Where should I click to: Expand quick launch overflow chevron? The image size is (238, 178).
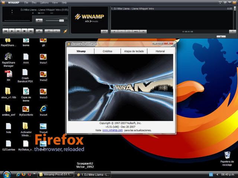point(34,174)
